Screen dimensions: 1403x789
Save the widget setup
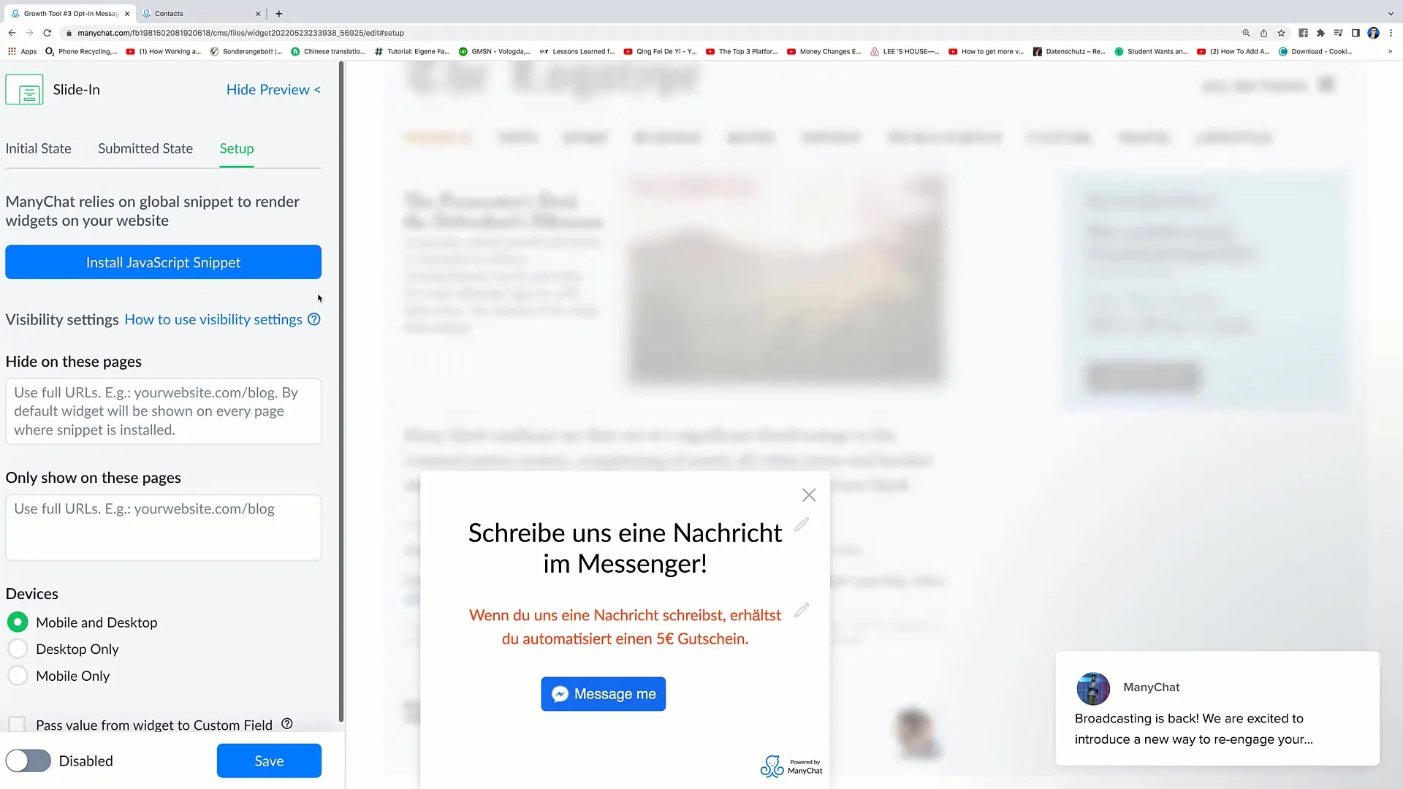[269, 761]
